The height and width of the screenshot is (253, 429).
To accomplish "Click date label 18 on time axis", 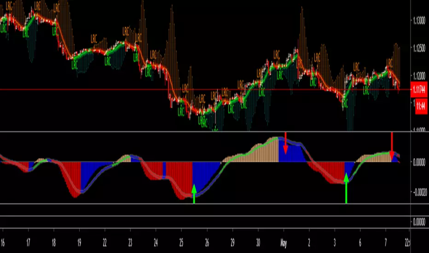I will pyautogui.click(x=53, y=242).
